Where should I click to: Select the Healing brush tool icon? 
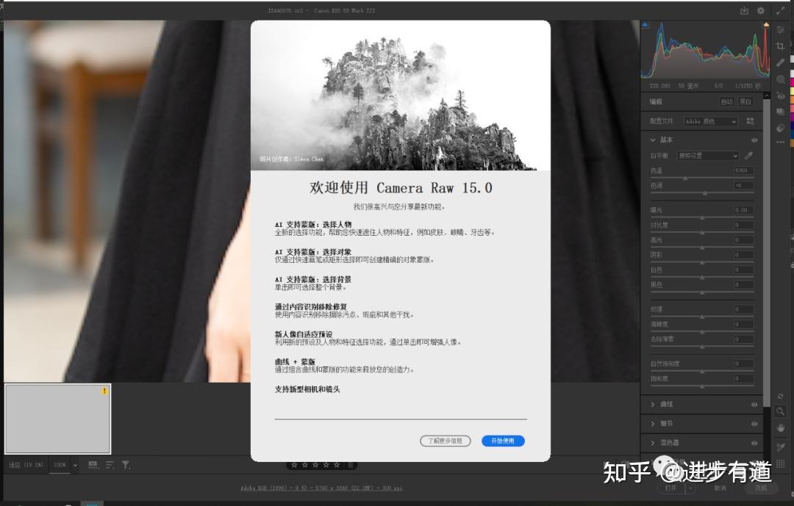point(780,62)
